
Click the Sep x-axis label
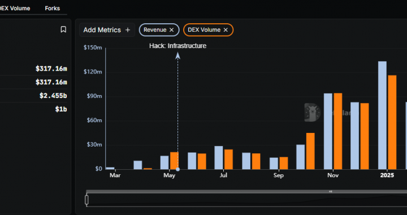(279, 175)
